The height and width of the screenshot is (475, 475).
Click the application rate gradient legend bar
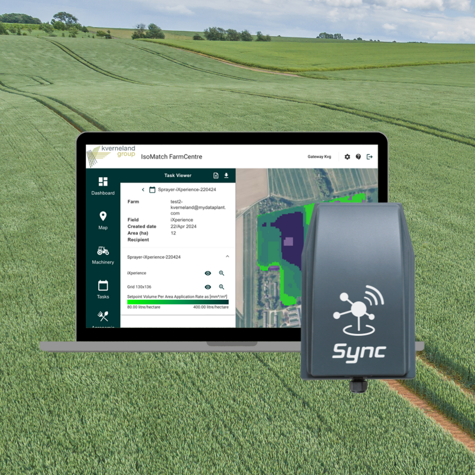178,302
